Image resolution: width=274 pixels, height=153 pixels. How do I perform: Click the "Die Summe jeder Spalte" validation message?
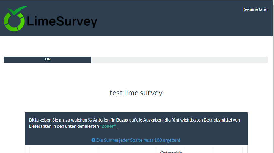click(138, 140)
